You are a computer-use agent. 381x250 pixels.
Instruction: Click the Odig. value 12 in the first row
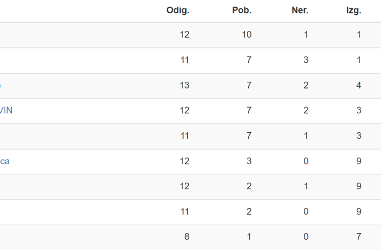(x=185, y=34)
